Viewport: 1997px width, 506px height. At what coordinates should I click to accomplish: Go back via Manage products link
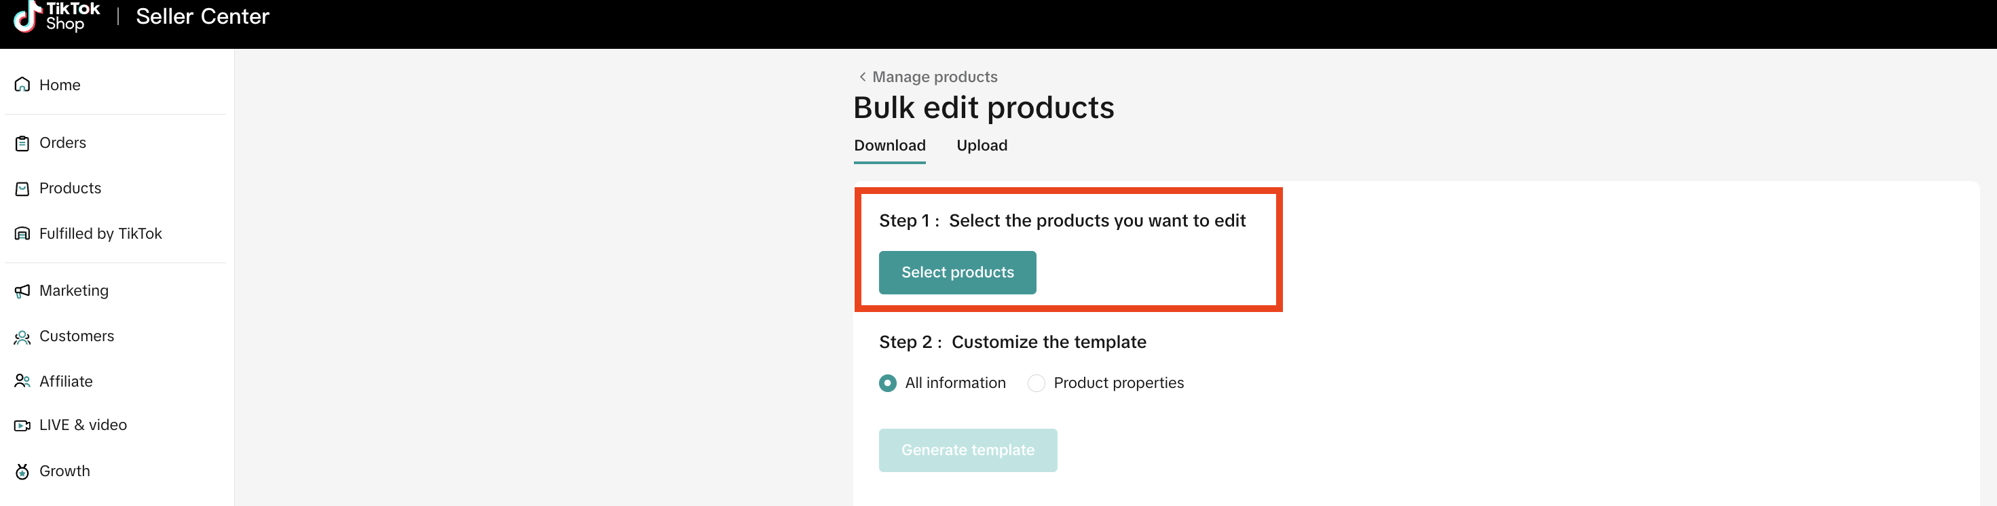[934, 77]
